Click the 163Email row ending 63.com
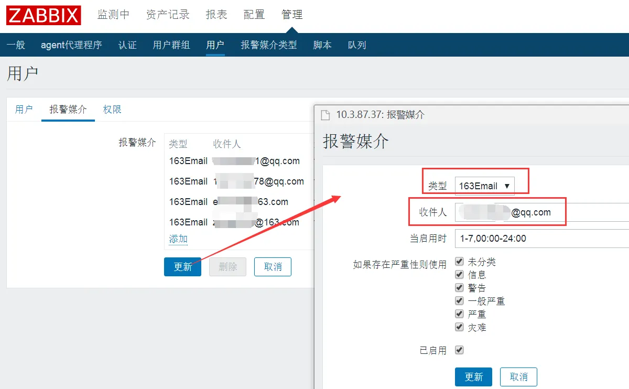Viewport: 629px width, 389px height. point(238,202)
